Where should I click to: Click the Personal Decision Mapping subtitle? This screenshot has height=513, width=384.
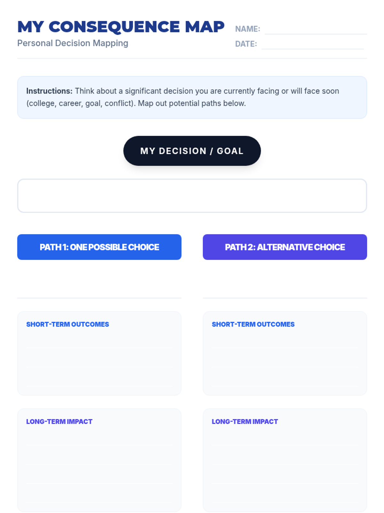coord(73,43)
